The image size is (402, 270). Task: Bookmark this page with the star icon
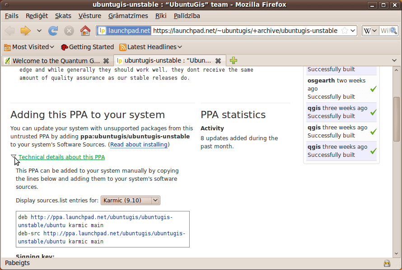pyautogui.click(x=345, y=31)
